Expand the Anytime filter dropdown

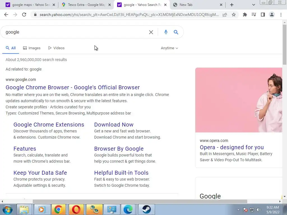pos(169,48)
